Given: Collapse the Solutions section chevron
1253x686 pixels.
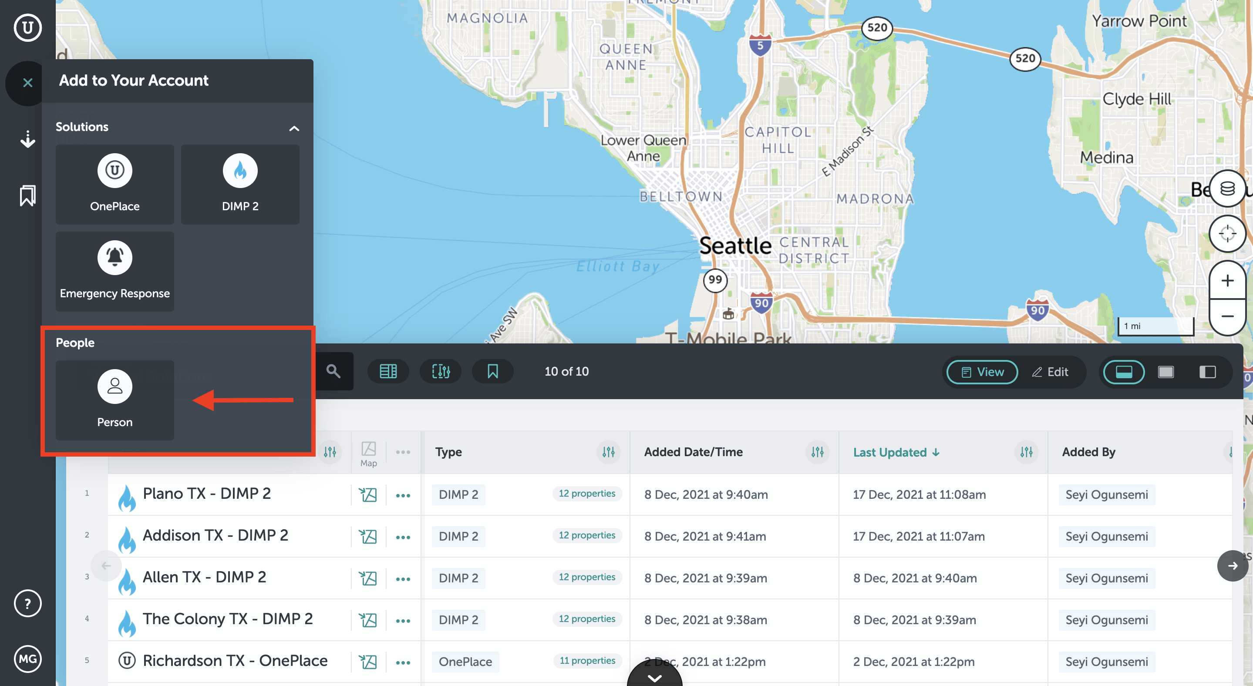Looking at the screenshot, I should tap(294, 128).
